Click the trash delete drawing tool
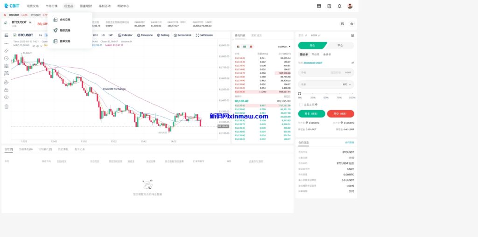Image resolution: width=478 pixels, height=237 pixels. 7,106
